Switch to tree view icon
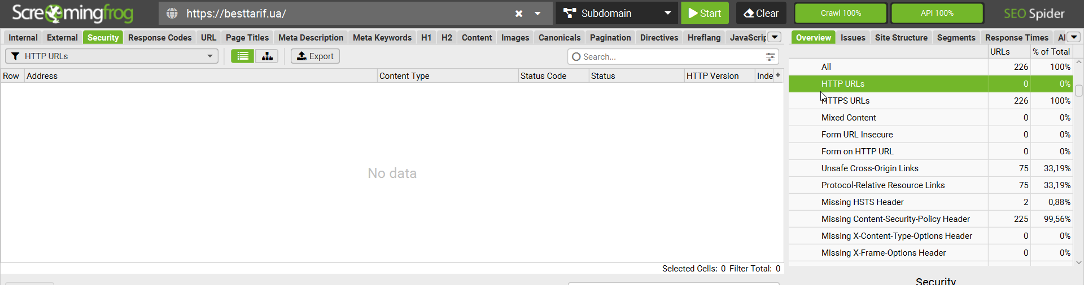Screen dimensions: 1084x285 [267, 56]
